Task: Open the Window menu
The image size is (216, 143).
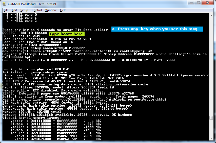Action: click(x=51, y=10)
